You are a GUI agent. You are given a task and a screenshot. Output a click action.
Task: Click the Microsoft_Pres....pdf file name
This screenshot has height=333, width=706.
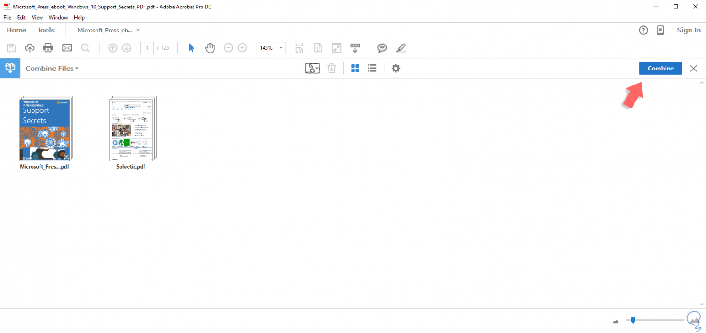pyautogui.click(x=45, y=166)
